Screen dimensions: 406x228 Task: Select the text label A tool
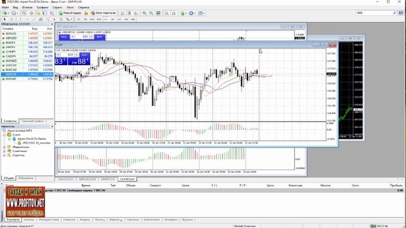click(x=54, y=19)
